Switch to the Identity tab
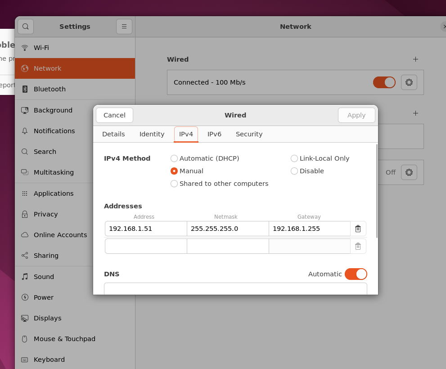The image size is (446, 369). coord(152,134)
